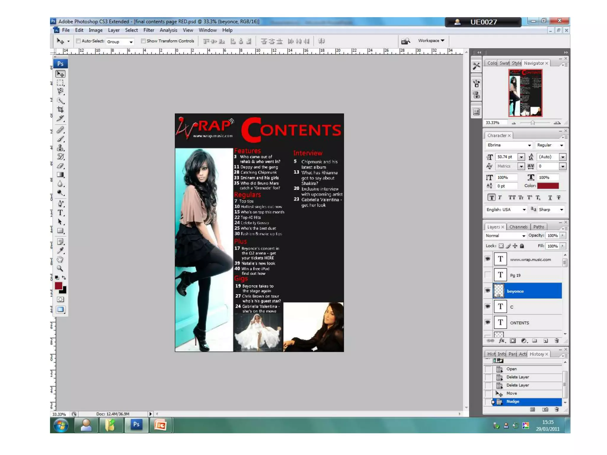Viewport: 607px width, 455px height.
Task: Select the Path Selection tool
Action: tap(60, 222)
